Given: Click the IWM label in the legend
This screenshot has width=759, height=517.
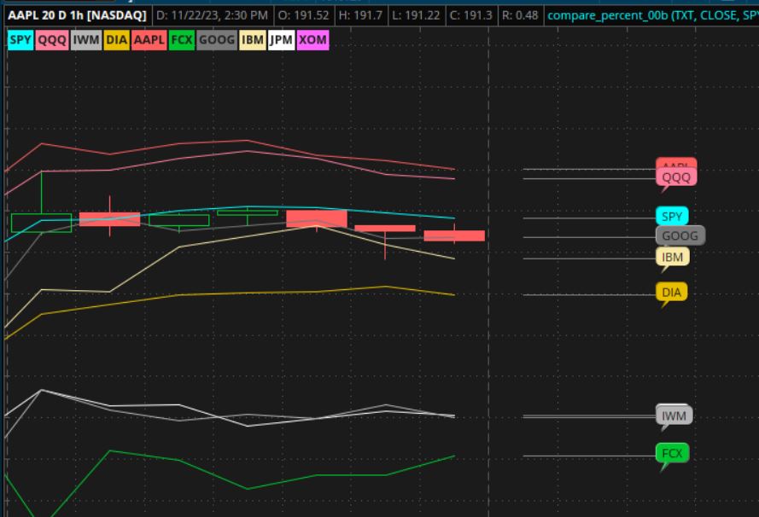Looking at the screenshot, I should click(x=86, y=39).
